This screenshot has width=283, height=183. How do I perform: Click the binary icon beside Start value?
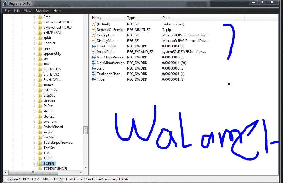pyautogui.click(x=94, y=68)
